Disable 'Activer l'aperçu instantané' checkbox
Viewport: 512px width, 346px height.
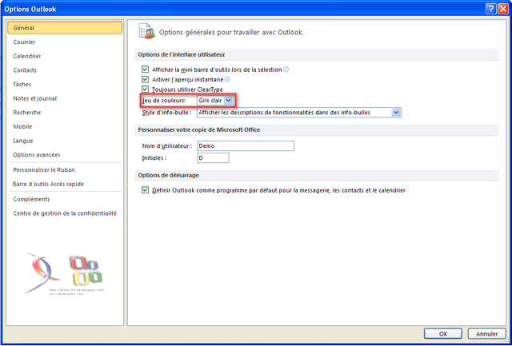point(145,80)
